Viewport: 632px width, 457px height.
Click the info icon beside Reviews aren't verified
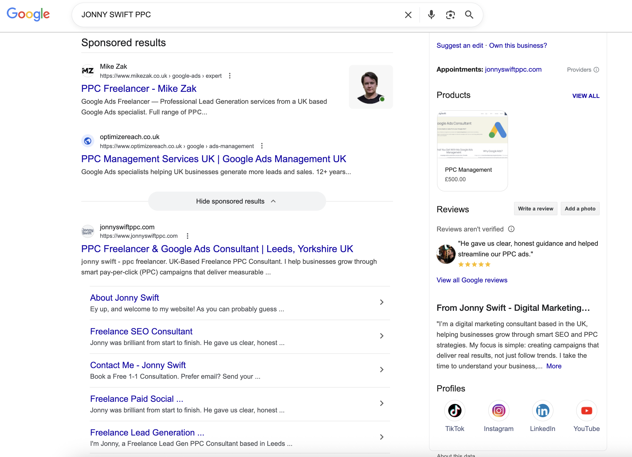(x=512, y=229)
